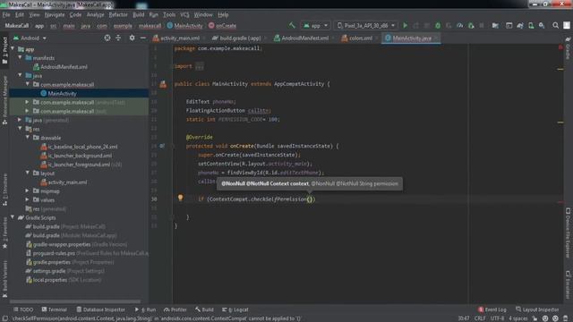Viewport: 573px width, 322px height.
Task: Open the Database Inspector tool window
Action: click(100, 309)
